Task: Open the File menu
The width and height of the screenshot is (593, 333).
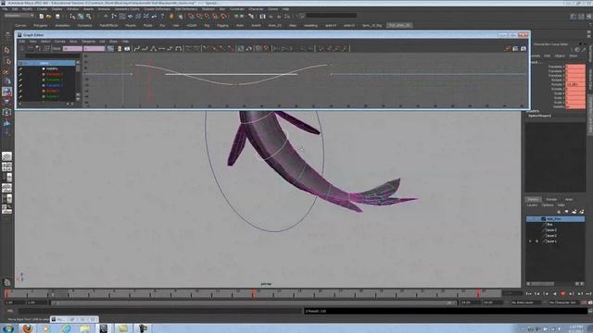Action: (5, 8)
